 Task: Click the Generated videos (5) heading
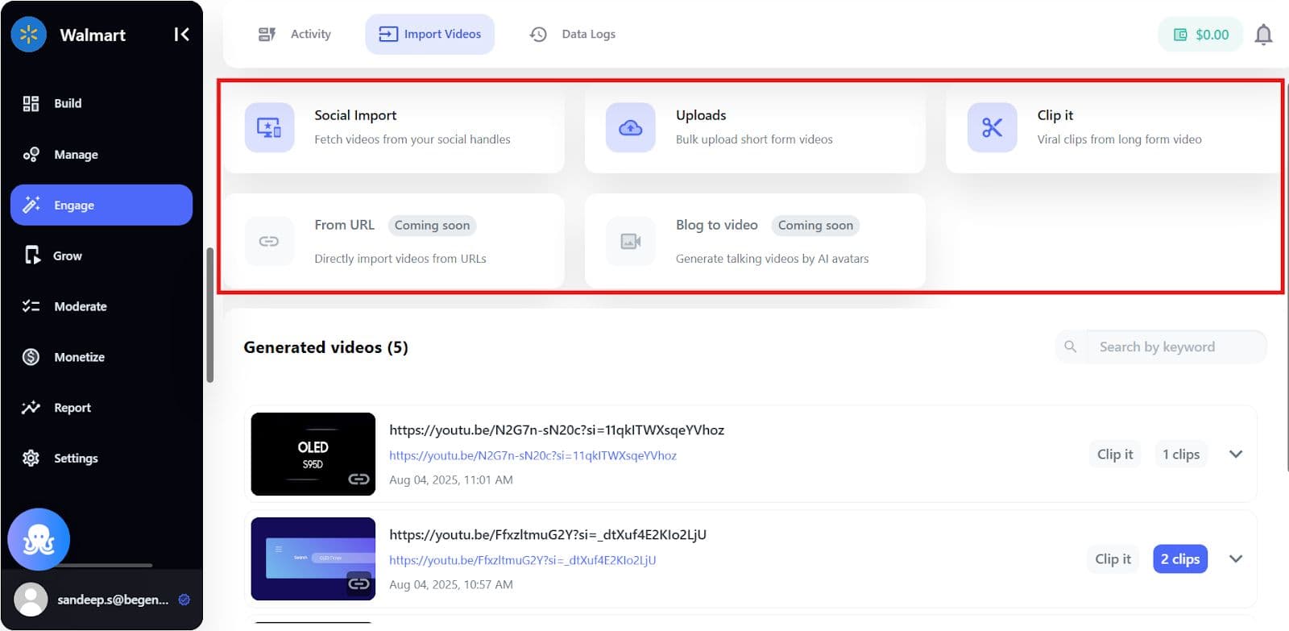point(325,347)
